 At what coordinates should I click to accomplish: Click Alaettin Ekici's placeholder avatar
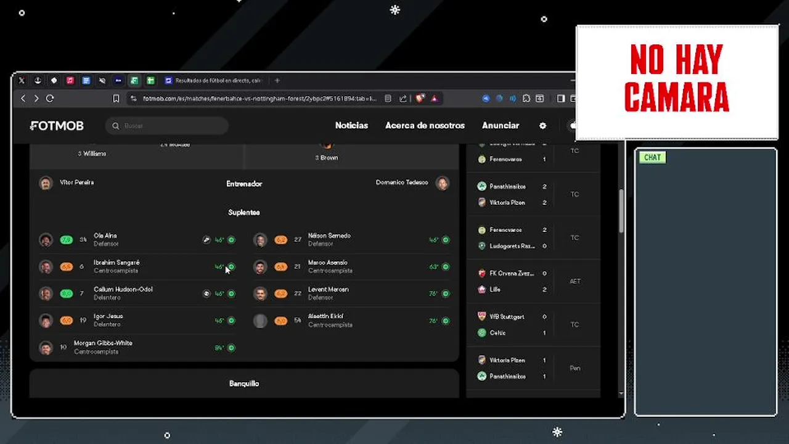(261, 321)
